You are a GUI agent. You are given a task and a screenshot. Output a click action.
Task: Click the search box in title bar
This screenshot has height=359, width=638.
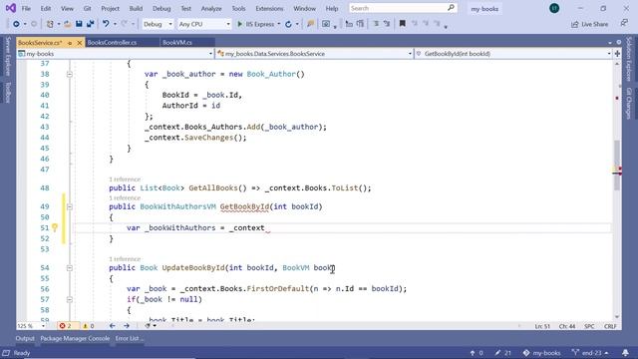click(x=403, y=8)
